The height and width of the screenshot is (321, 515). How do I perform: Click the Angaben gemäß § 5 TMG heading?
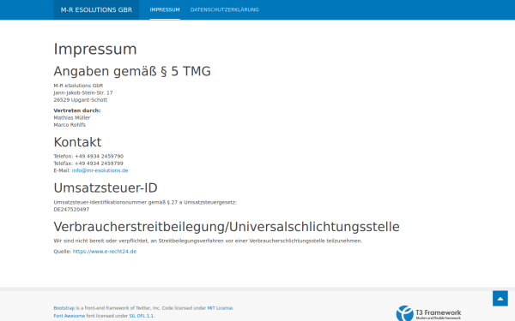click(x=132, y=71)
